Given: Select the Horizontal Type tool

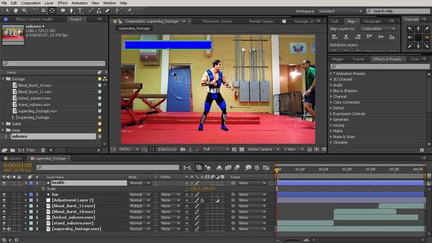Looking at the screenshot, I should pyautogui.click(x=80, y=11).
